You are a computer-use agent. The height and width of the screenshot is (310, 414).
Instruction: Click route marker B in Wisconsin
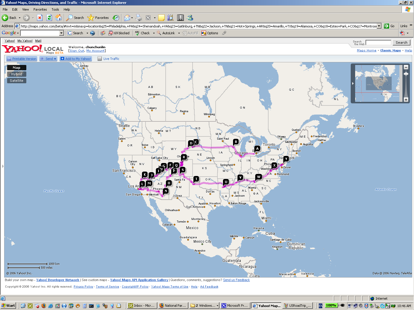[x=236, y=142]
